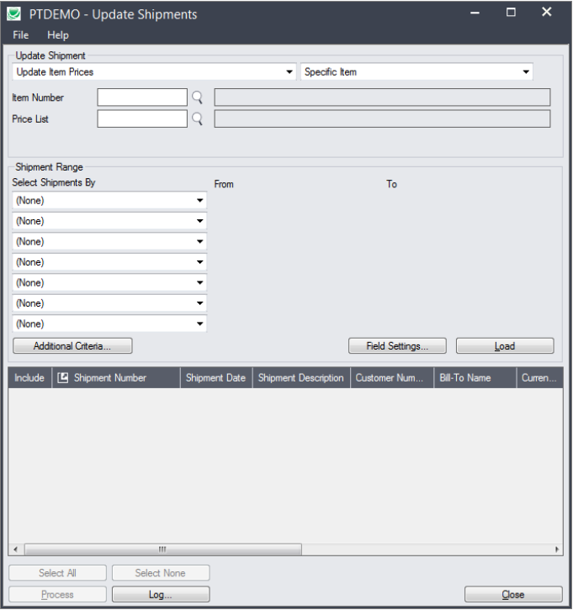573x610 pixels.
Task: Click the drilldown icon in the Shipment Number header
Action: (x=63, y=377)
